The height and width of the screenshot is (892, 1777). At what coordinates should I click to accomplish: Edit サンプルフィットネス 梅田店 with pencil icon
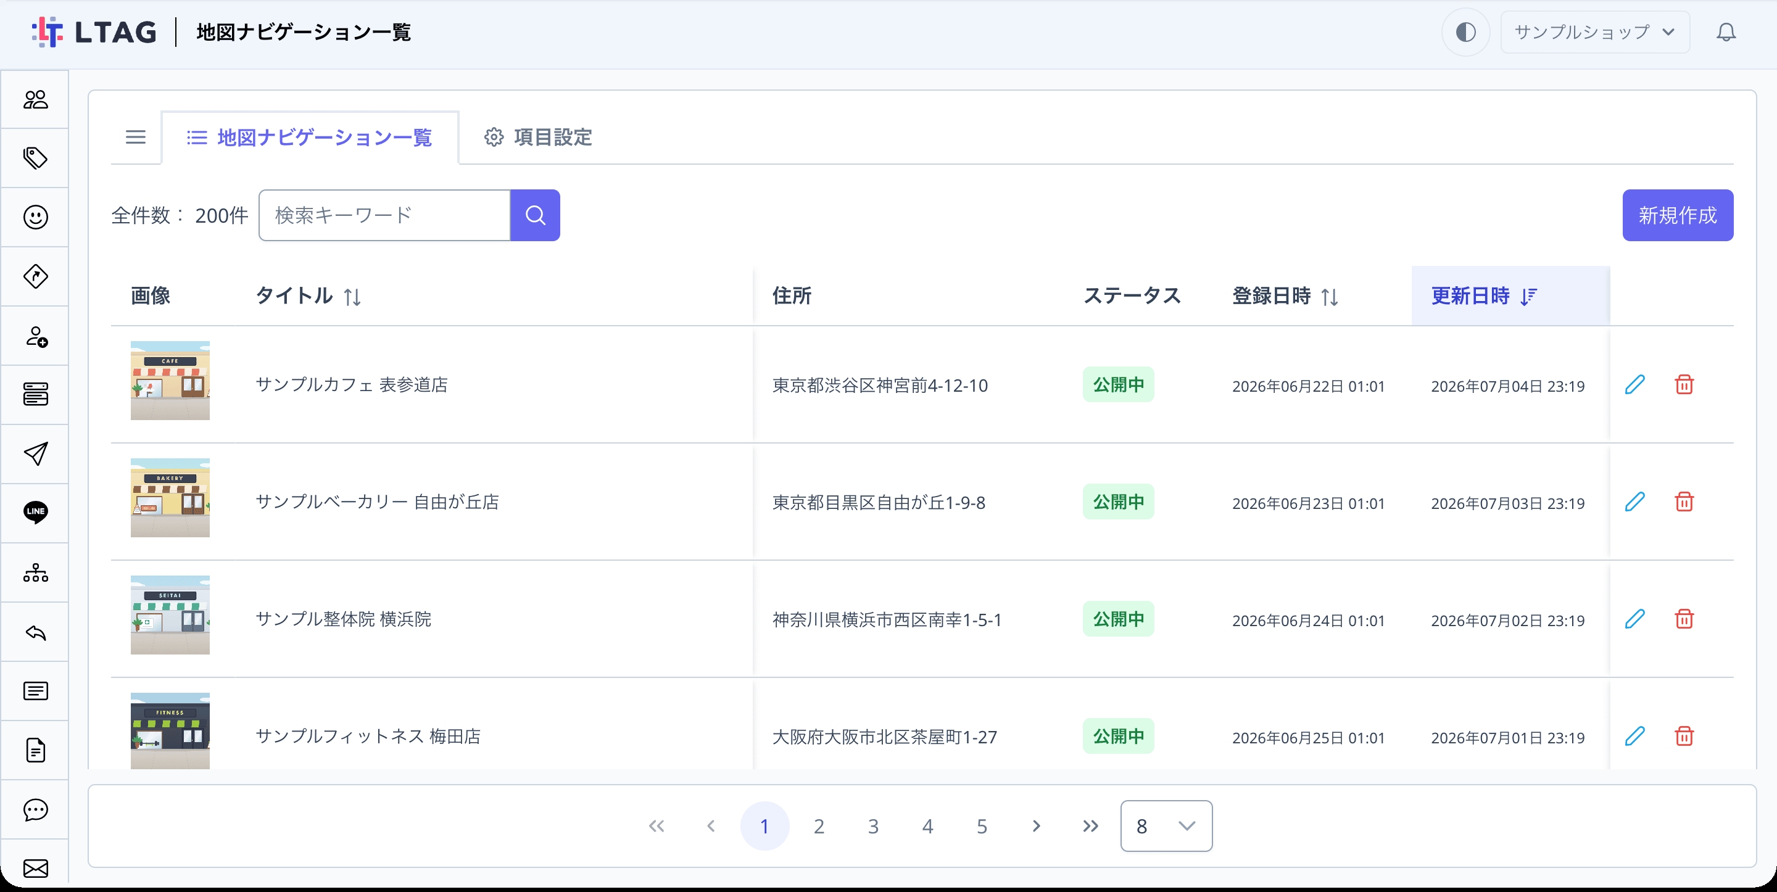point(1635,736)
